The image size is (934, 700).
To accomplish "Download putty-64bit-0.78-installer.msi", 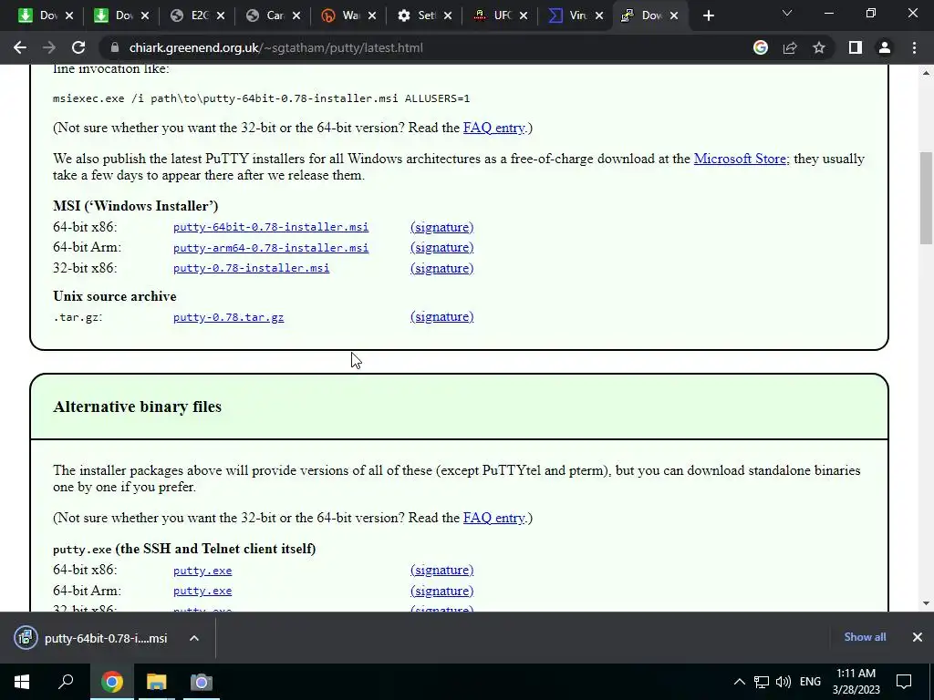I will (x=270, y=227).
